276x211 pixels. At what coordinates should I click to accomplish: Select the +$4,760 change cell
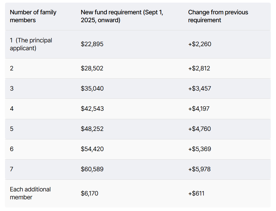pos(199,129)
